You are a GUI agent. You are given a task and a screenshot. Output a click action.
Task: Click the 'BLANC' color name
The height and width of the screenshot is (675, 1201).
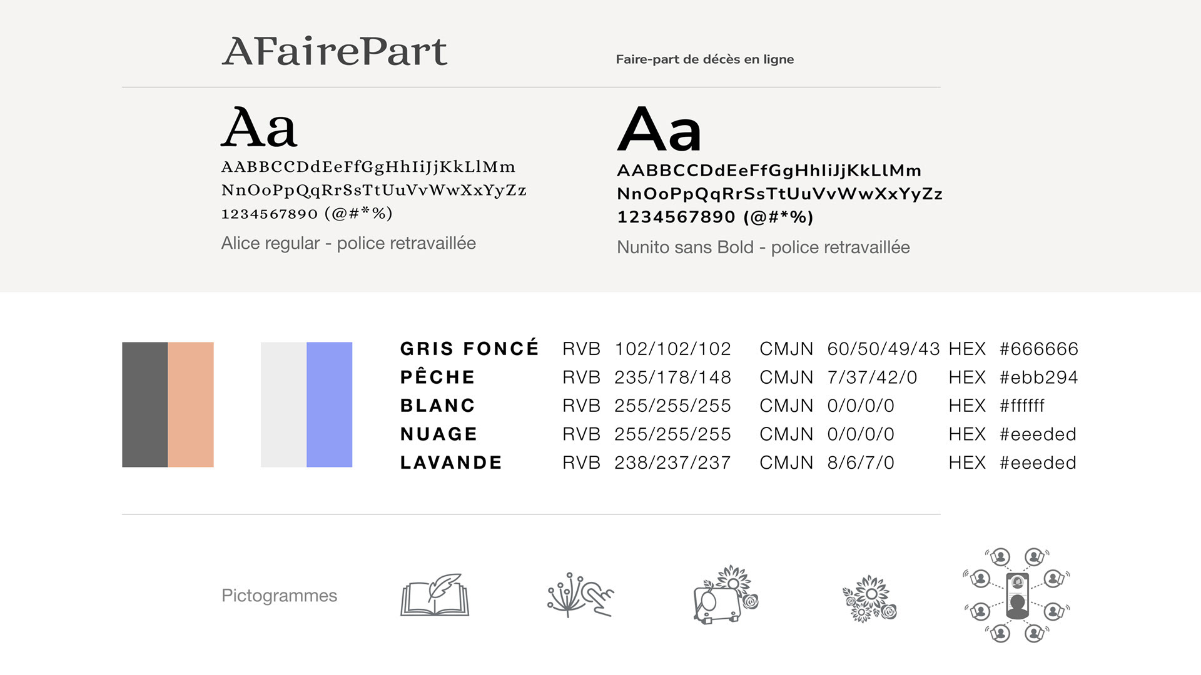click(x=438, y=406)
